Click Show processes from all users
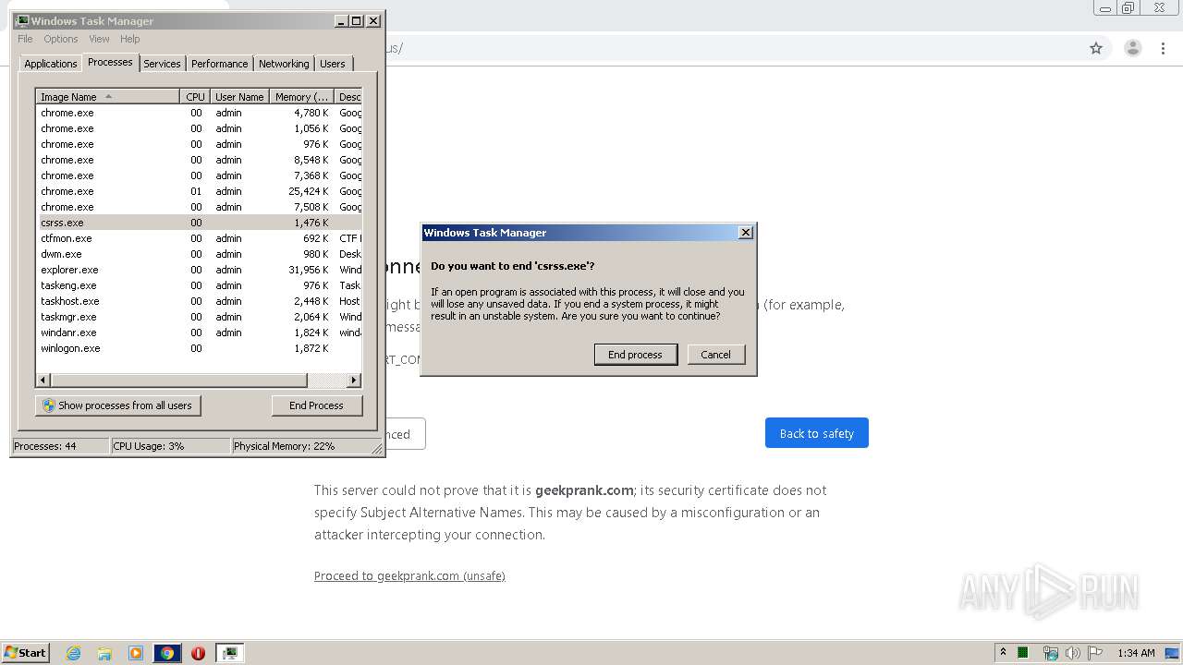This screenshot has height=665, width=1183. [x=117, y=405]
